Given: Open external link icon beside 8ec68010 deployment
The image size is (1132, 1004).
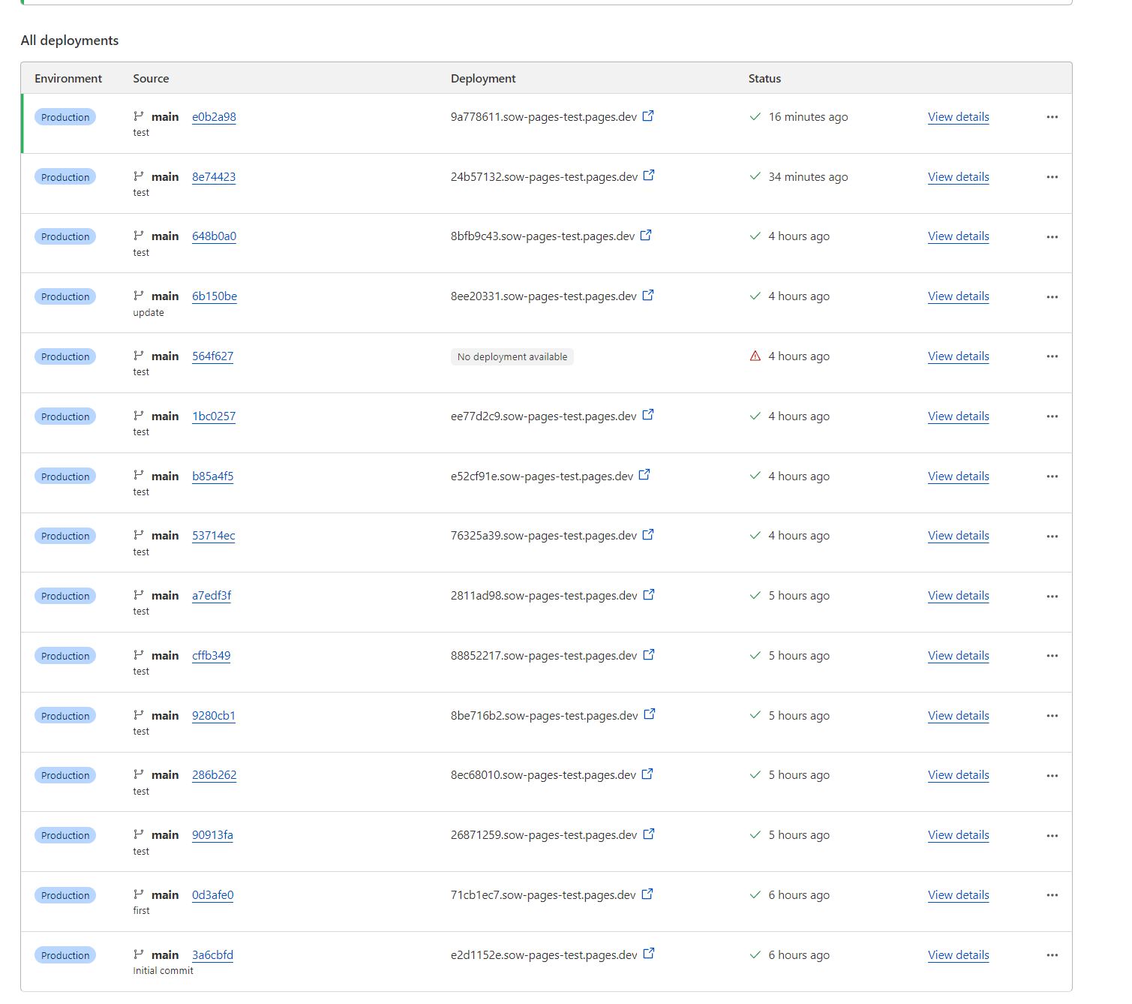Looking at the screenshot, I should click(647, 774).
